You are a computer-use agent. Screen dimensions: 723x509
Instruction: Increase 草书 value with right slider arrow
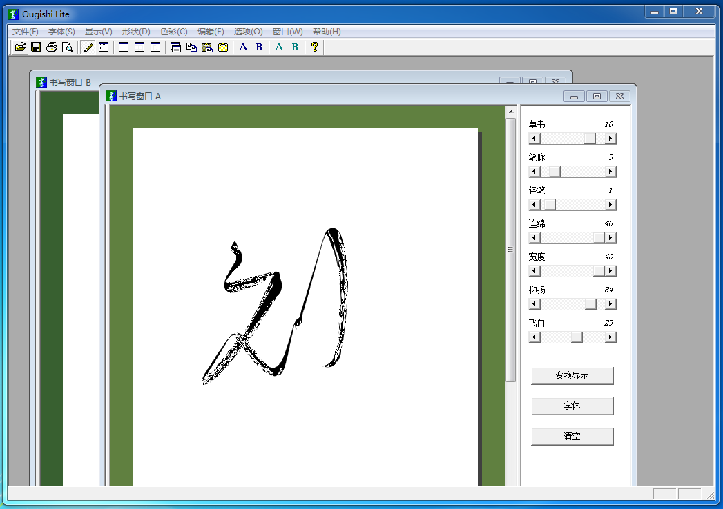[610, 138]
